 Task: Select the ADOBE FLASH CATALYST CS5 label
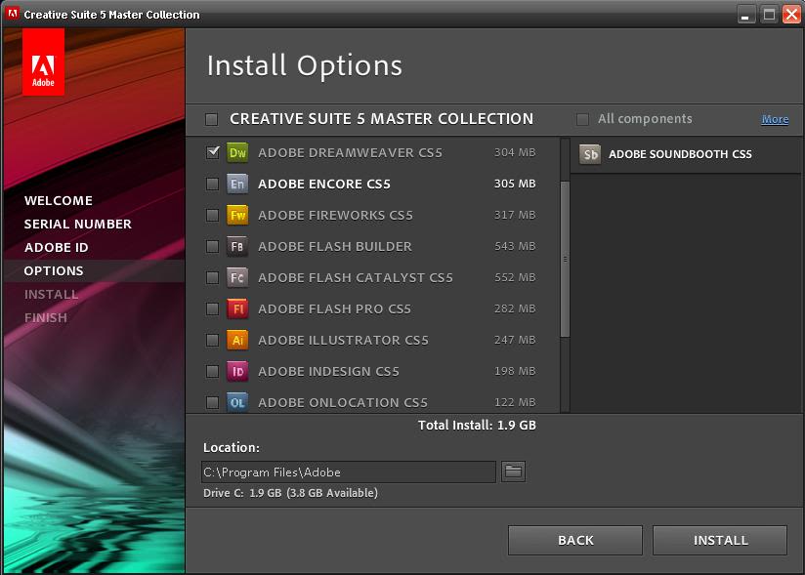click(x=356, y=278)
